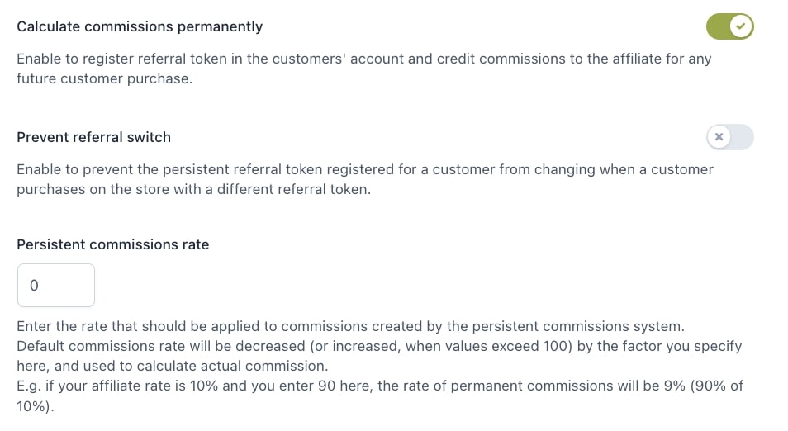This screenshot has height=431, width=788.
Task: Click the 'E.g. if your affiliate rate' example line
Action: (380, 386)
